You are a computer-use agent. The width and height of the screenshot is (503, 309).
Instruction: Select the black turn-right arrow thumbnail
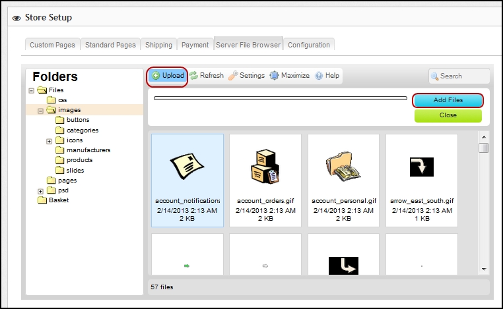(343, 266)
